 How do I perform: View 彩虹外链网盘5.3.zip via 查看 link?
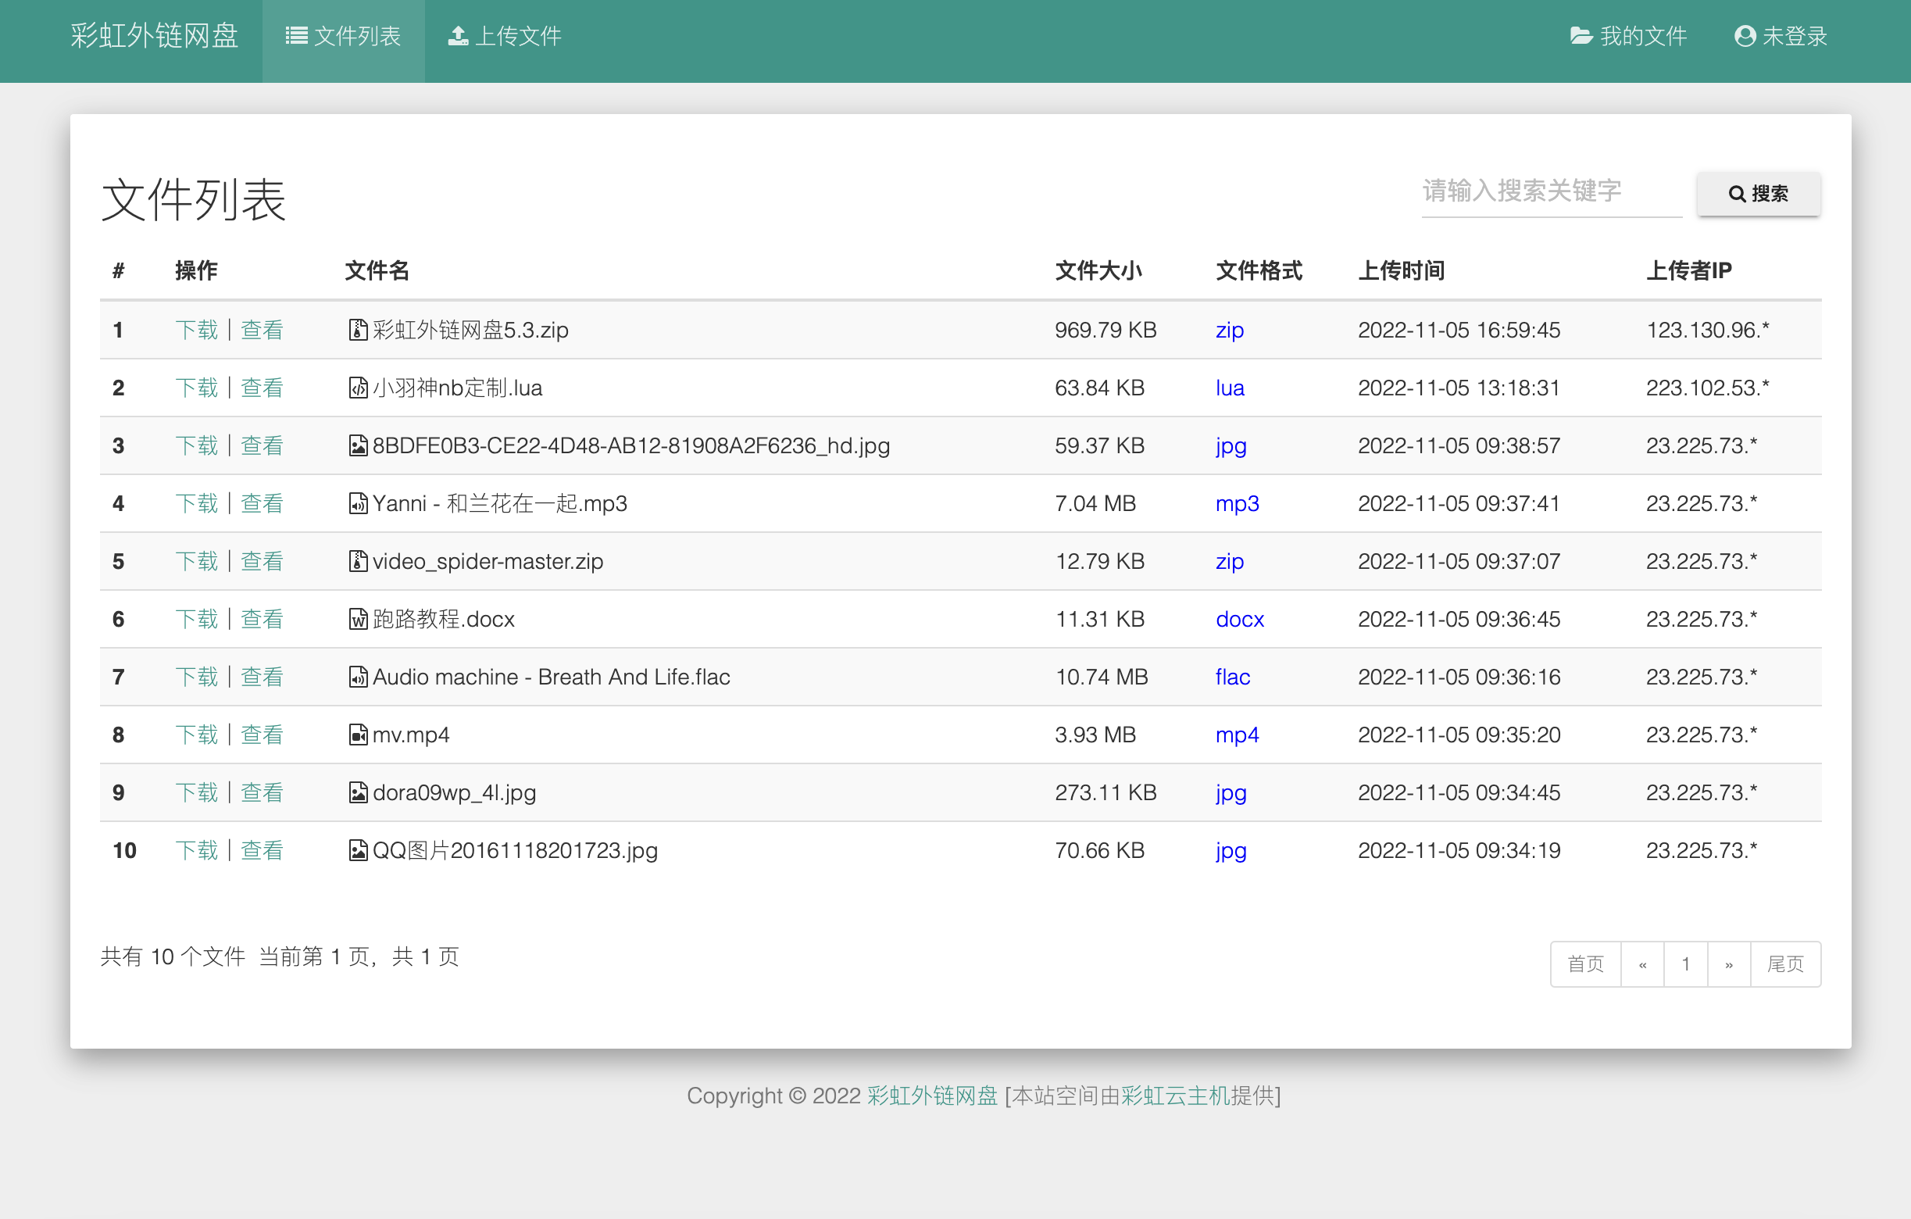point(262,329)
